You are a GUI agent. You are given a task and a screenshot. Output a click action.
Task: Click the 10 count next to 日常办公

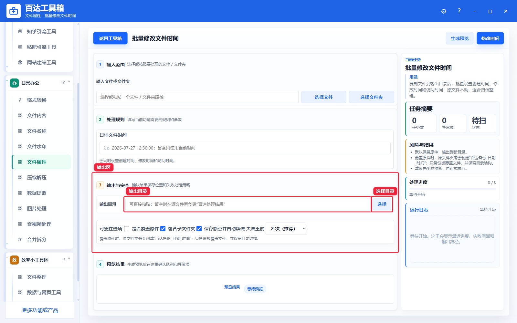click(63, 83)
